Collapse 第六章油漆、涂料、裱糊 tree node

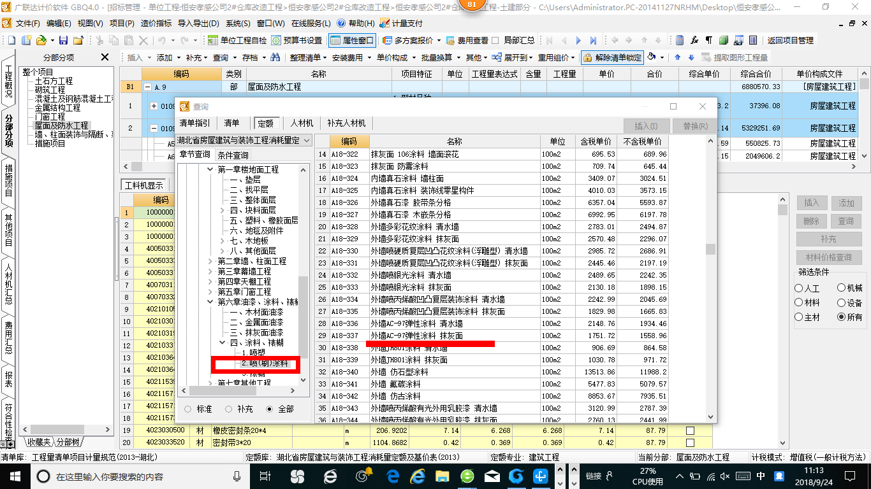pos(211,302)
